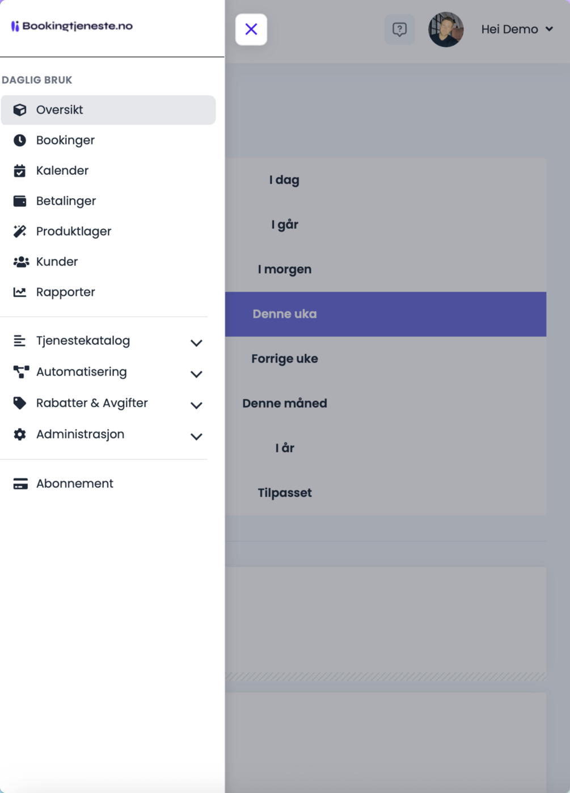Select the Oversikt menu item
The width and height of the screenshot is (570, 793).
click(x=108, y=110)
